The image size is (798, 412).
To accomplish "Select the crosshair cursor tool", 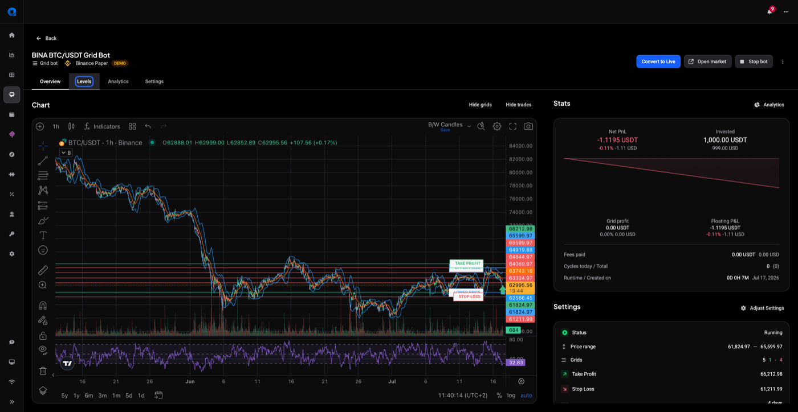I will (x=43, y=146).
